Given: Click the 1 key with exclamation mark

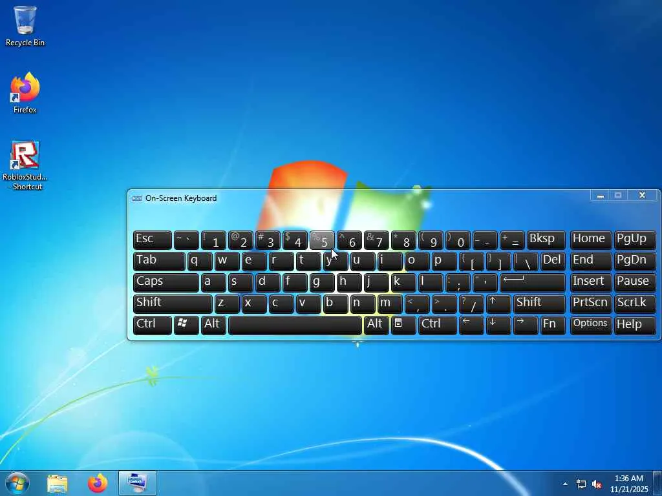Looking at the screenshot, I should [213, 240].
